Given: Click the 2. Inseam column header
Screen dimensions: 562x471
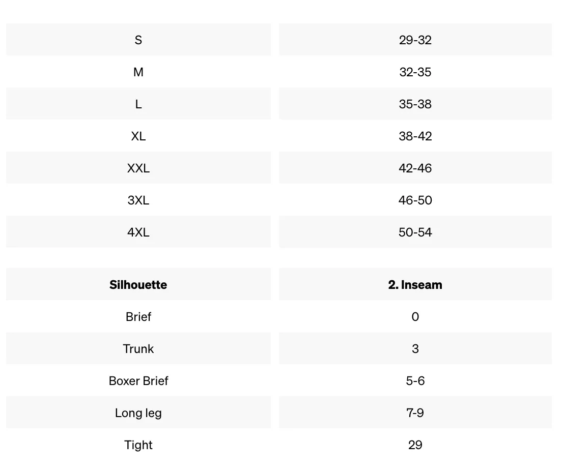Looking at the screenshot, I should (x=415, y=284).
